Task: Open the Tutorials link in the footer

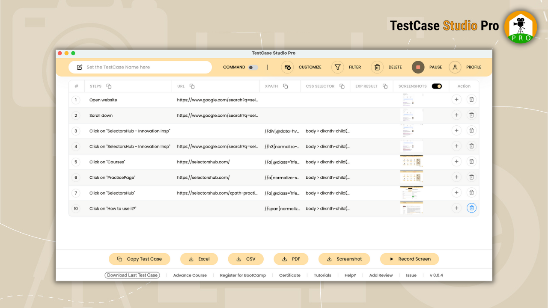Action: point(322,275)
